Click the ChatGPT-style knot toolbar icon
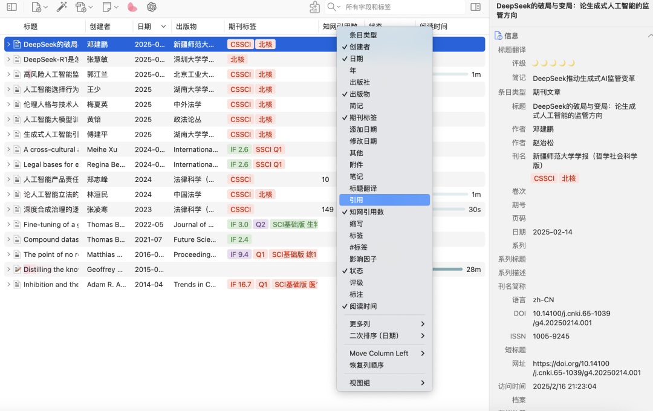 tap(152, 7)
